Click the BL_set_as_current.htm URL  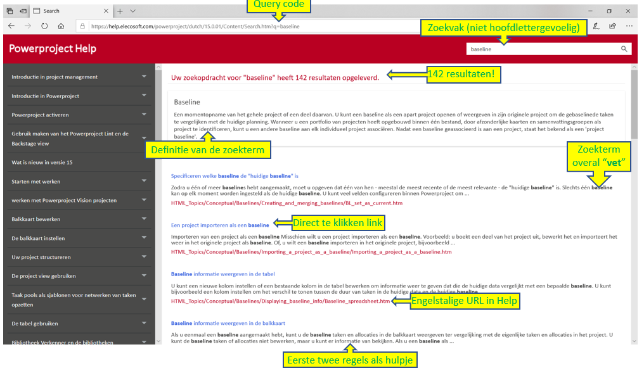287,203
